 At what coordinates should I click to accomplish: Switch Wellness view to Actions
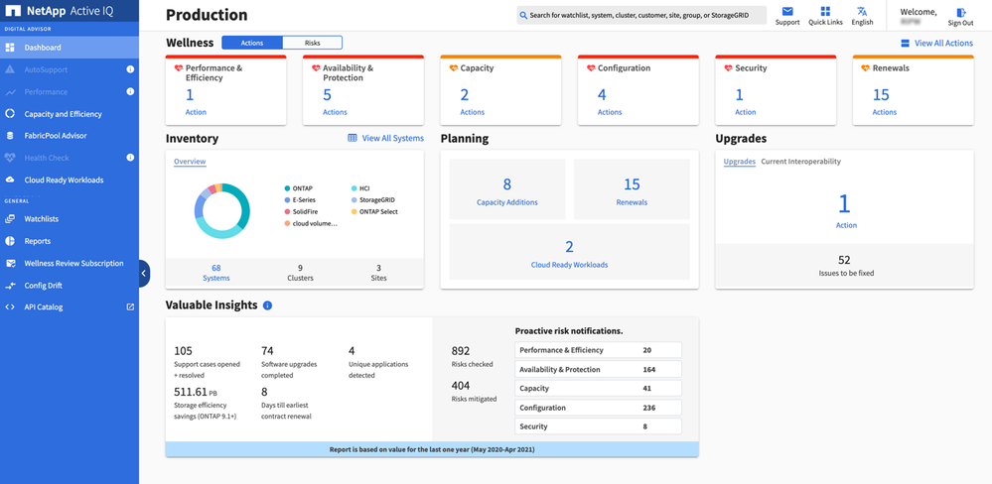click(252, 43)
